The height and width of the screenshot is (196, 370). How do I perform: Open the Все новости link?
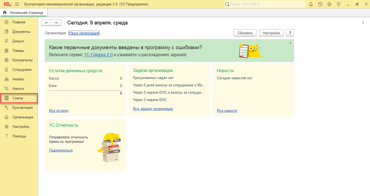(x=227, y=111)
